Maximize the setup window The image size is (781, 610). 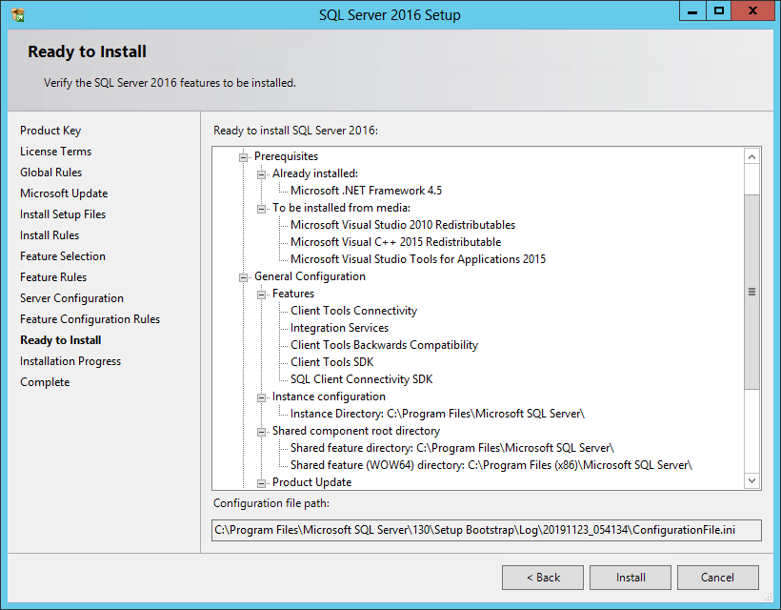click(x=719, y=11)
